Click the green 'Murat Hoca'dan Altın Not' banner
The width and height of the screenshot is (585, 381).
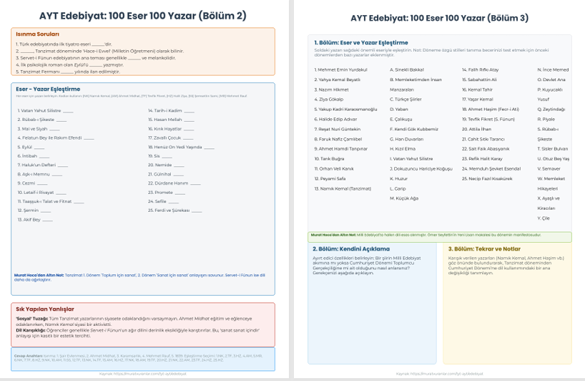click(439, 236)
